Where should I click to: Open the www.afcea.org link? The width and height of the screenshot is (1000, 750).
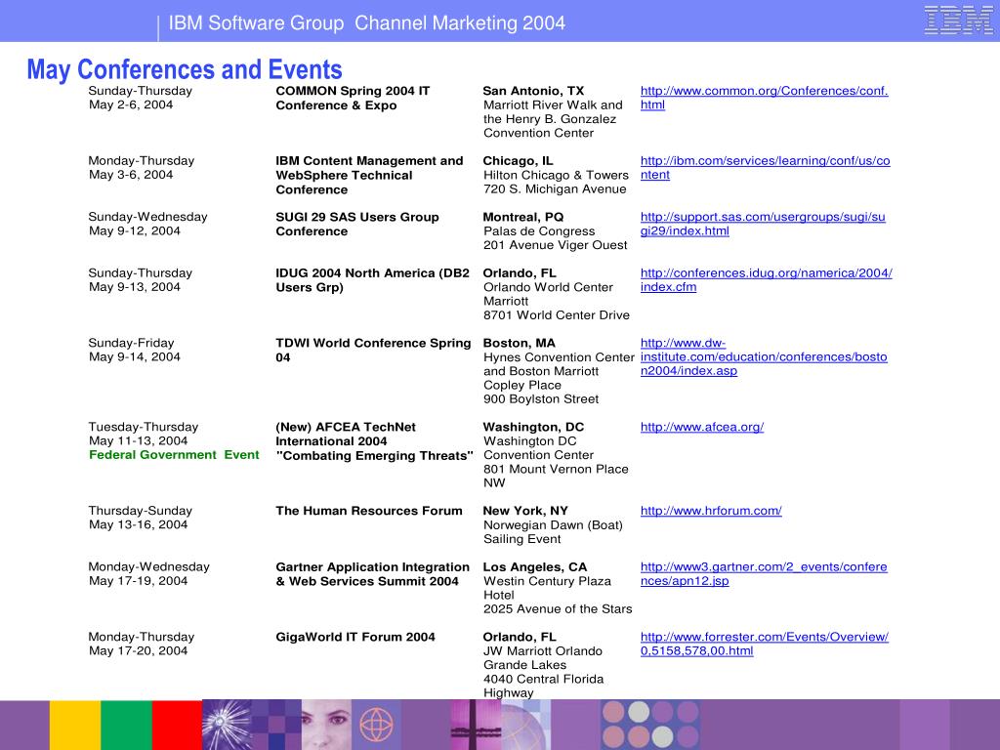[701, 427]
